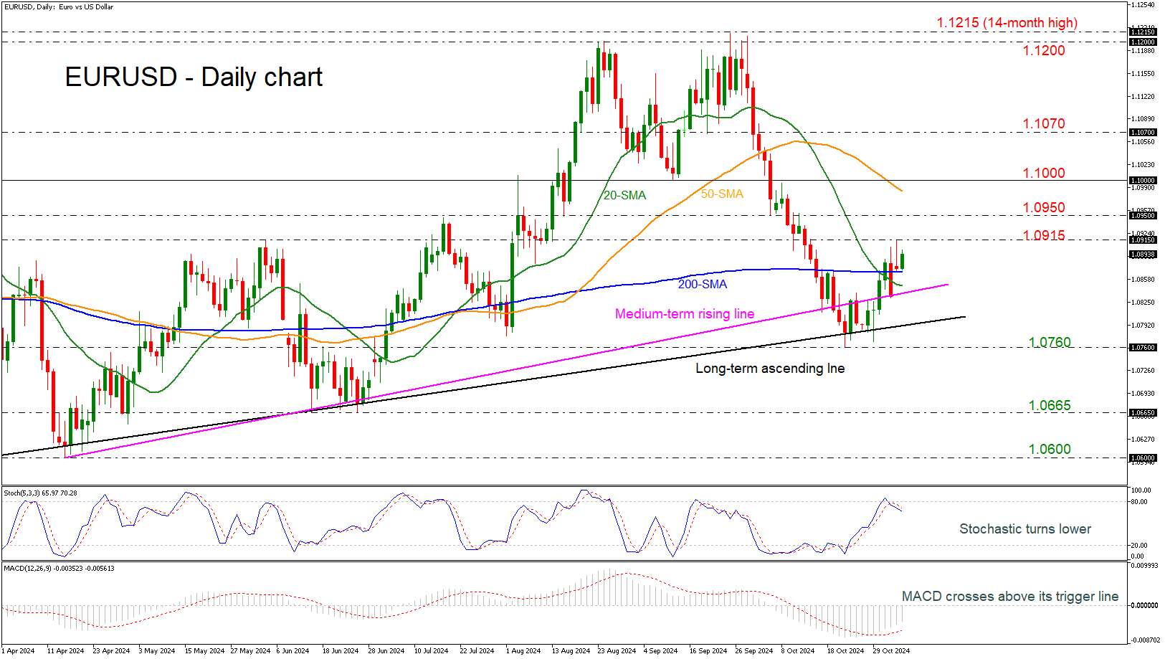Click the 'Stochastic turns lower' annotation

coord(1025,528)
